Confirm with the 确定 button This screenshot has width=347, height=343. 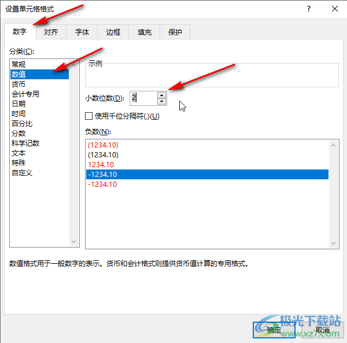[274, 330]
